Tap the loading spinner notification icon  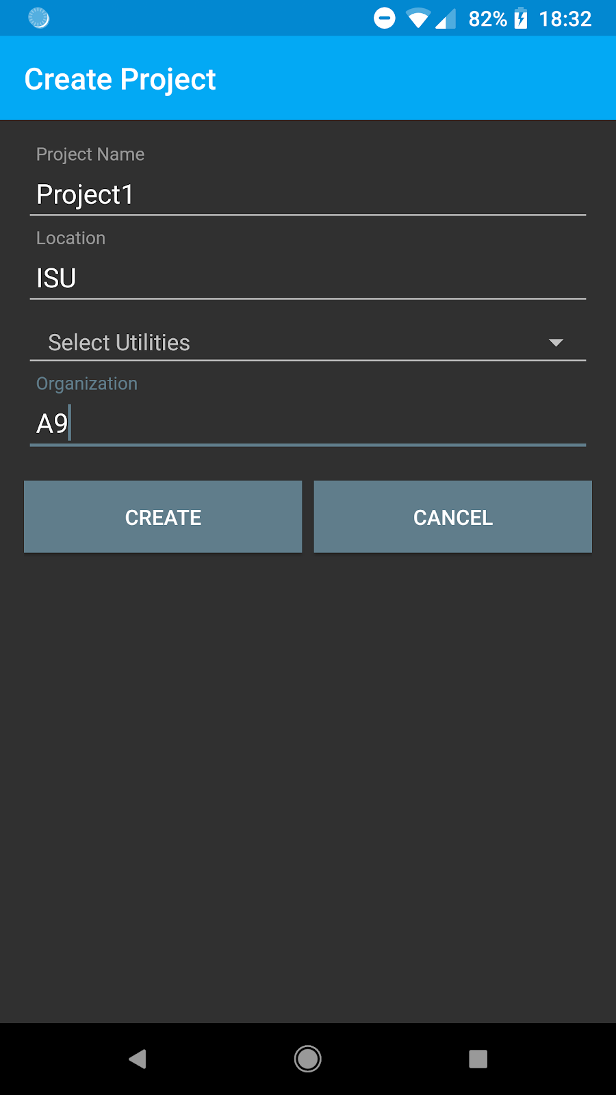(38, 18)
